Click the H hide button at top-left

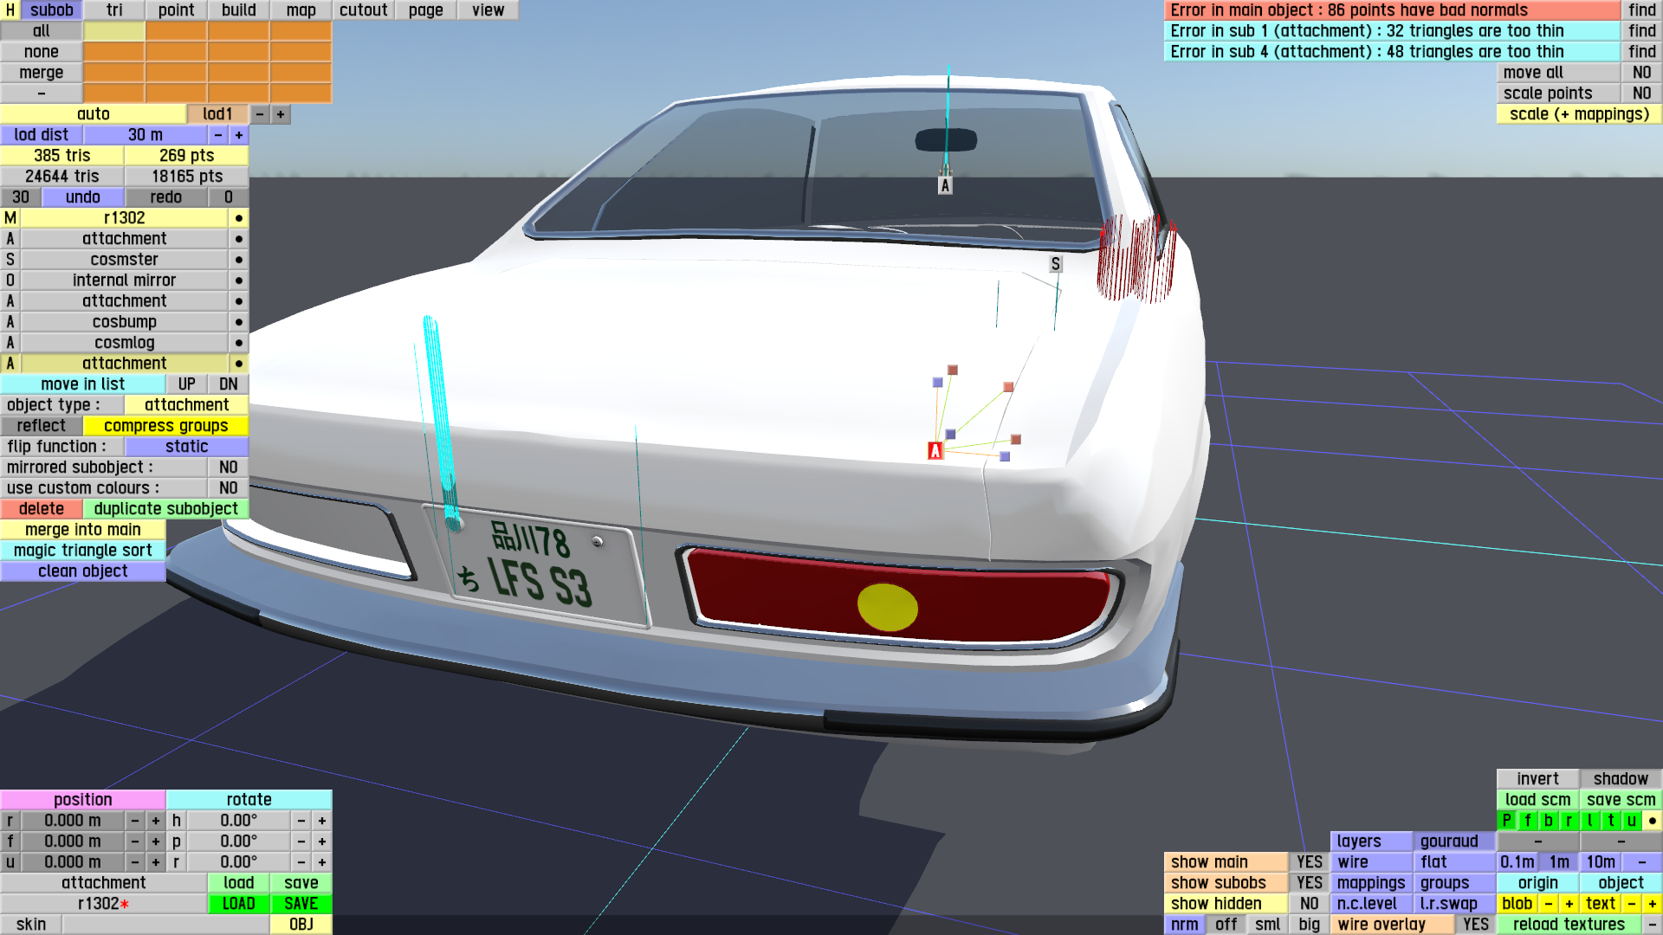(x=10, y=10)
